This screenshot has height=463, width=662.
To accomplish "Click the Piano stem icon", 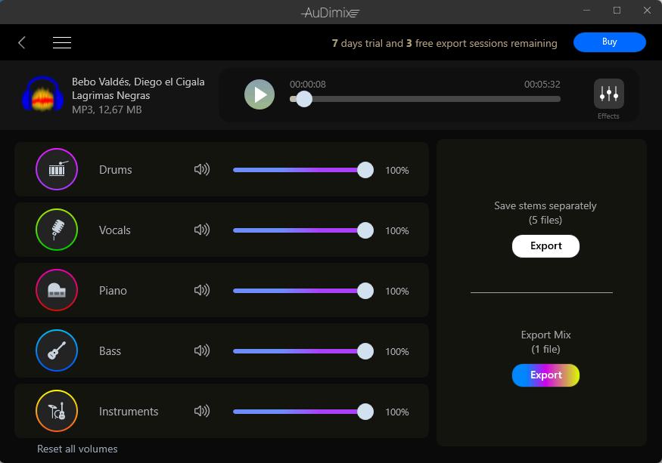I will pos(57,290).
